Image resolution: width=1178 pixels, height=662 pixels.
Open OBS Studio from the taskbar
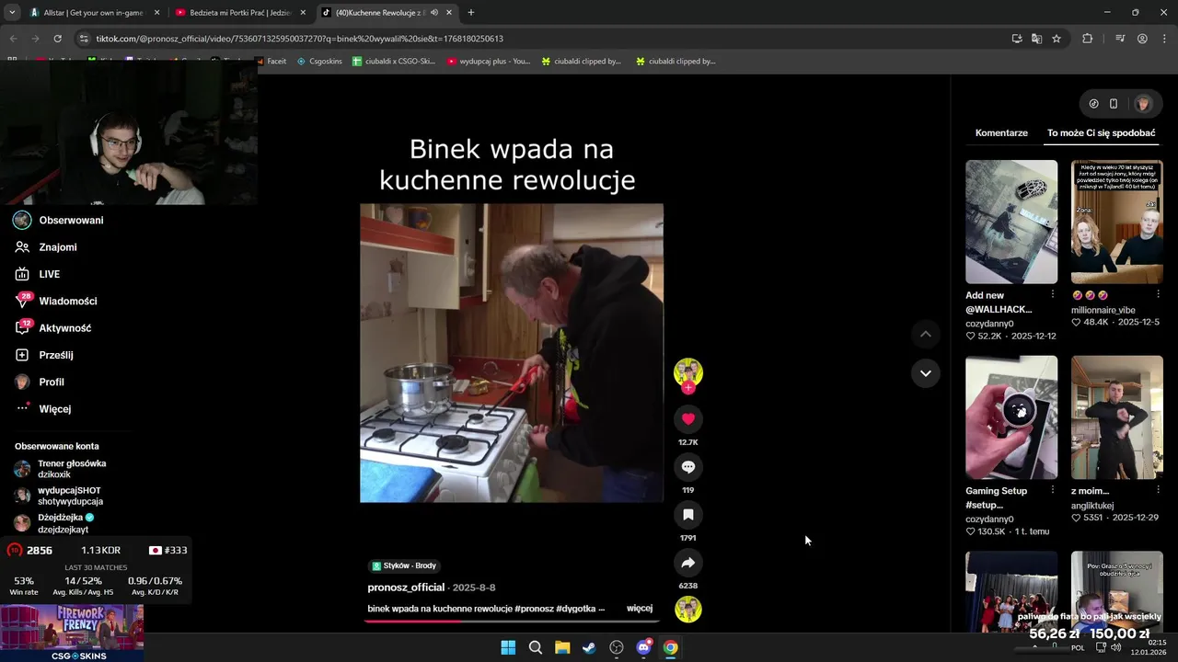click(x=617, y=647)
